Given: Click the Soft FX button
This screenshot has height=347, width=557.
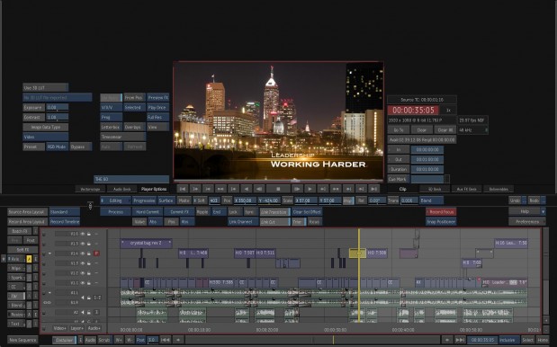Looking at the screenshot, I should (22, 249).
